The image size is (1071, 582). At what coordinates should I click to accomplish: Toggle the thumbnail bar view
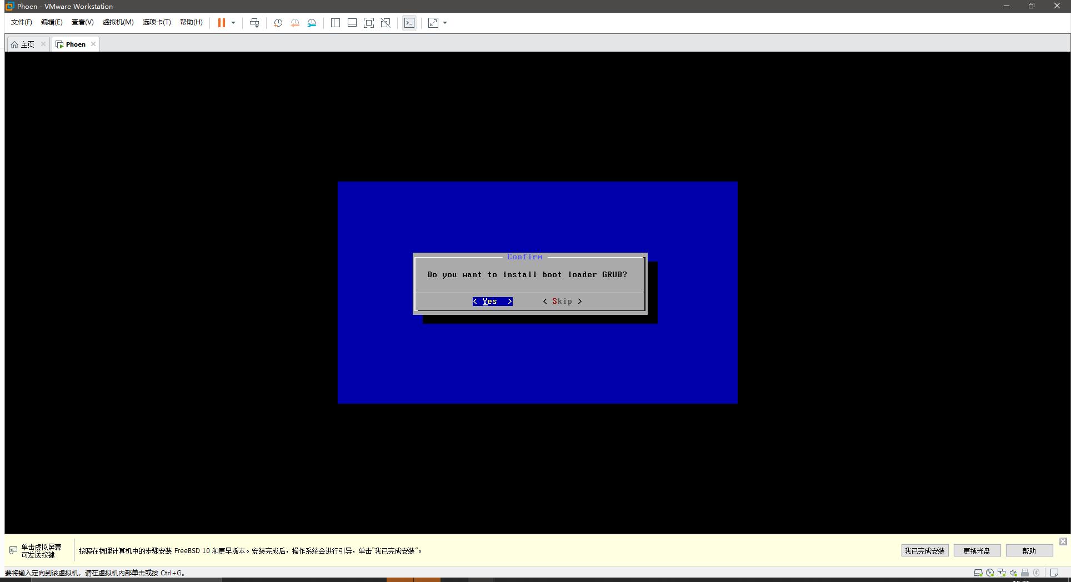pyautogui.click(x=352, y=23)
